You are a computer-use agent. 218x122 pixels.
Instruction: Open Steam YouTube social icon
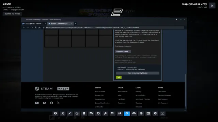point(37,103)
